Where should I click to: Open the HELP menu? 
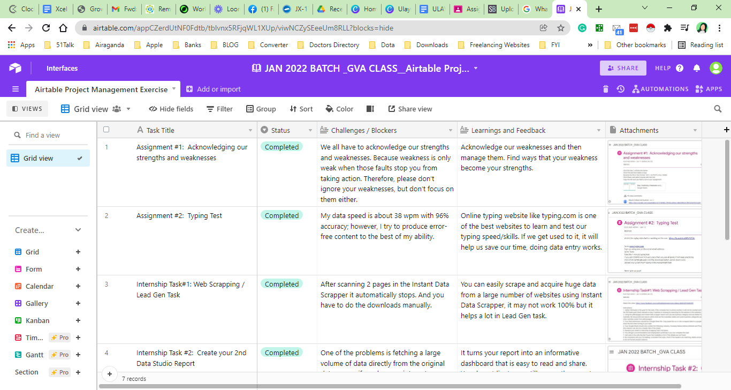tap(669, 68)
